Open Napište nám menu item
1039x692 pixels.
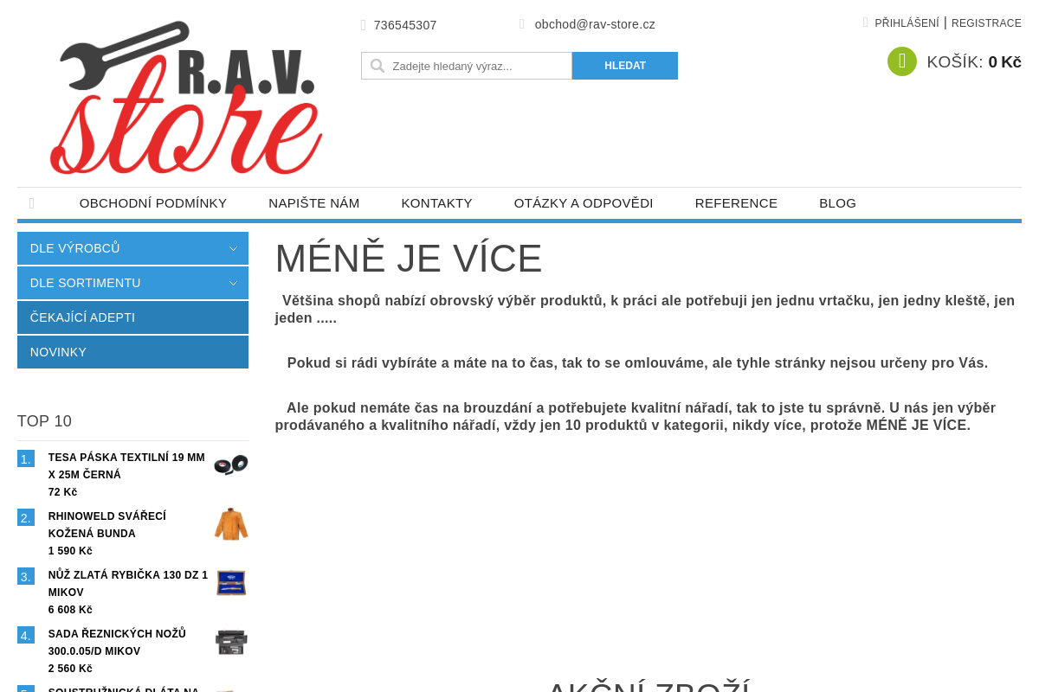pyautogui.click(x=313, y=203)
